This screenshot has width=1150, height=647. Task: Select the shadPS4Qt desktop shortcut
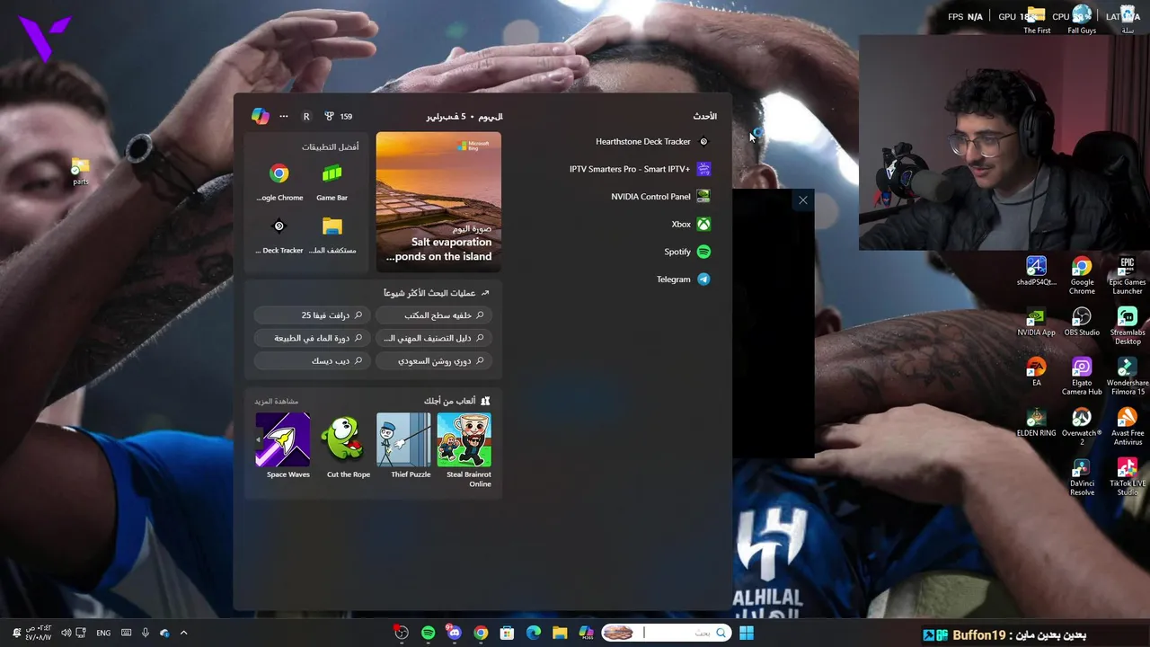[1037, 272]
